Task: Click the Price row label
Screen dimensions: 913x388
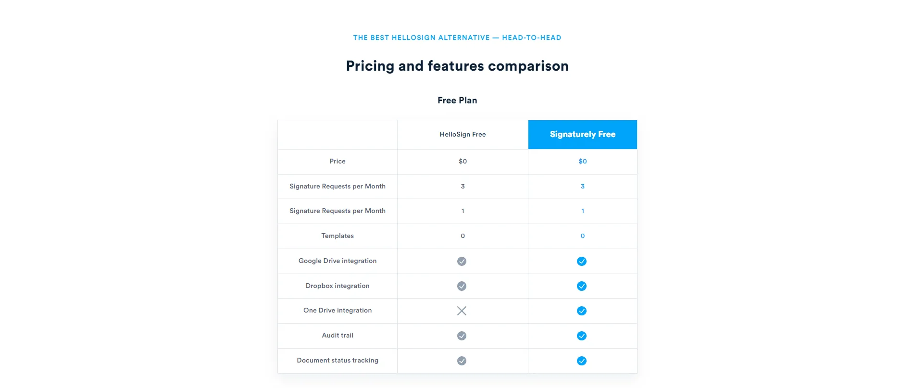Action: pos(338,162)
